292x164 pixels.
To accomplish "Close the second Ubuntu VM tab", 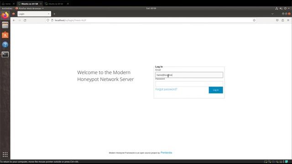I will click(68, 4).
